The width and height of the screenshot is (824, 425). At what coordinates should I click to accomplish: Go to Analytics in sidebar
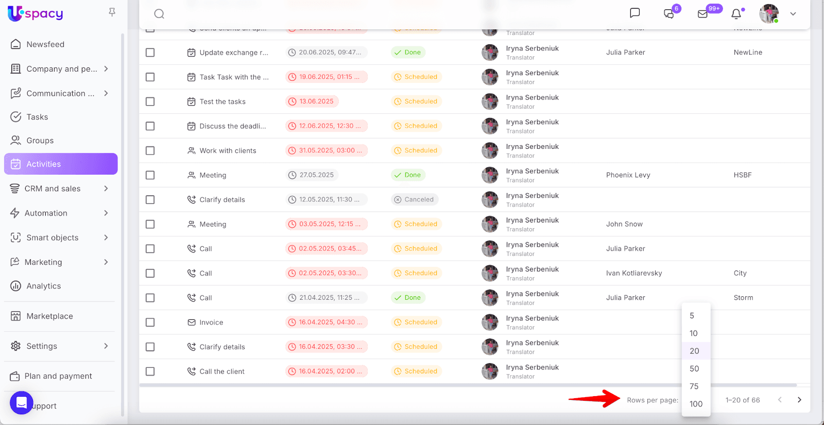coord(44,286)
